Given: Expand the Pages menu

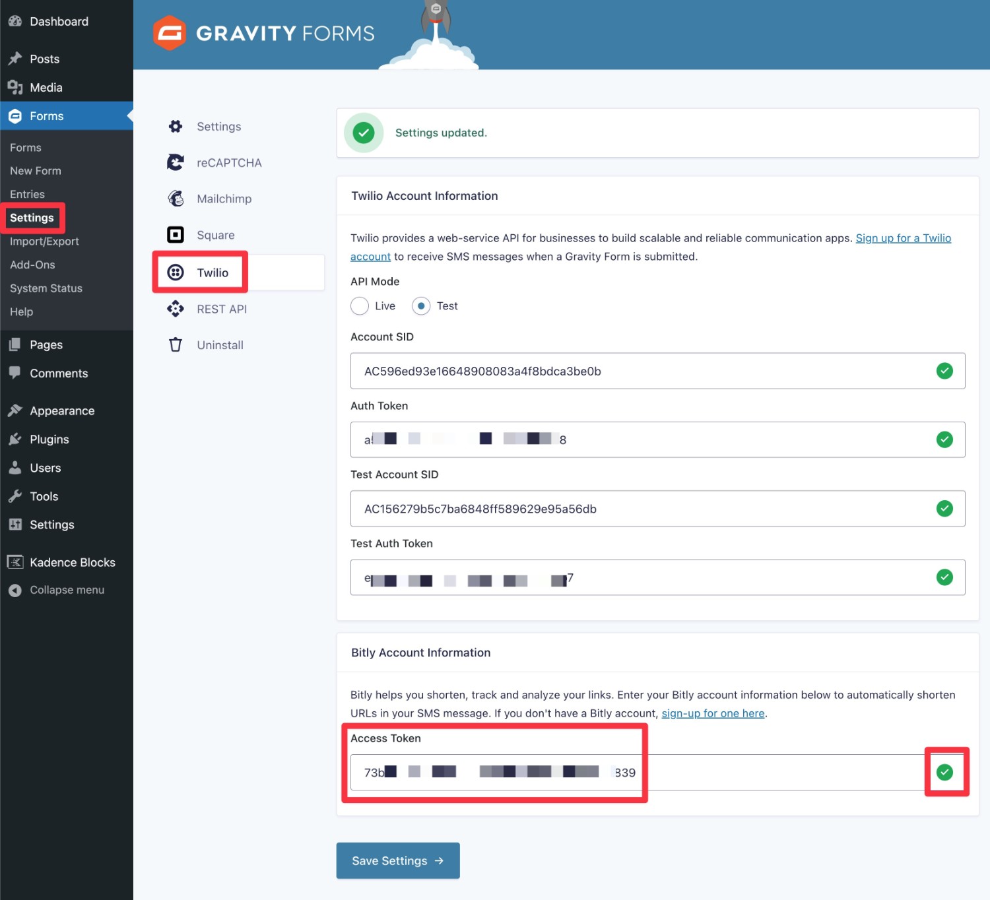Looking at the screenshot, I should [46, 344].
